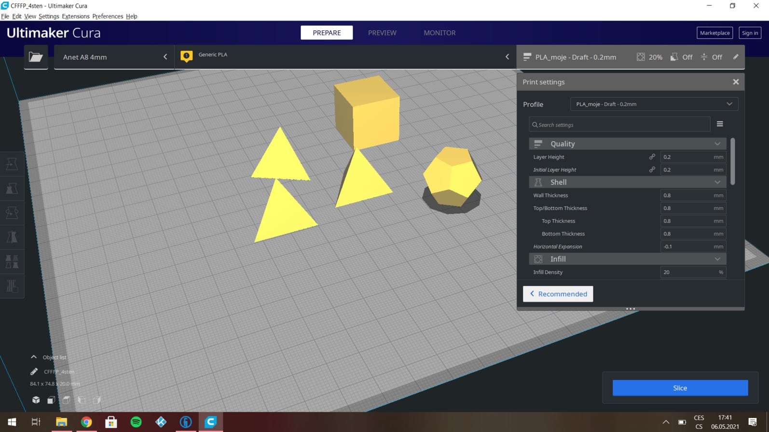Click the pencil icon in print settings header
769x432 pixels.
pos(736,57)
